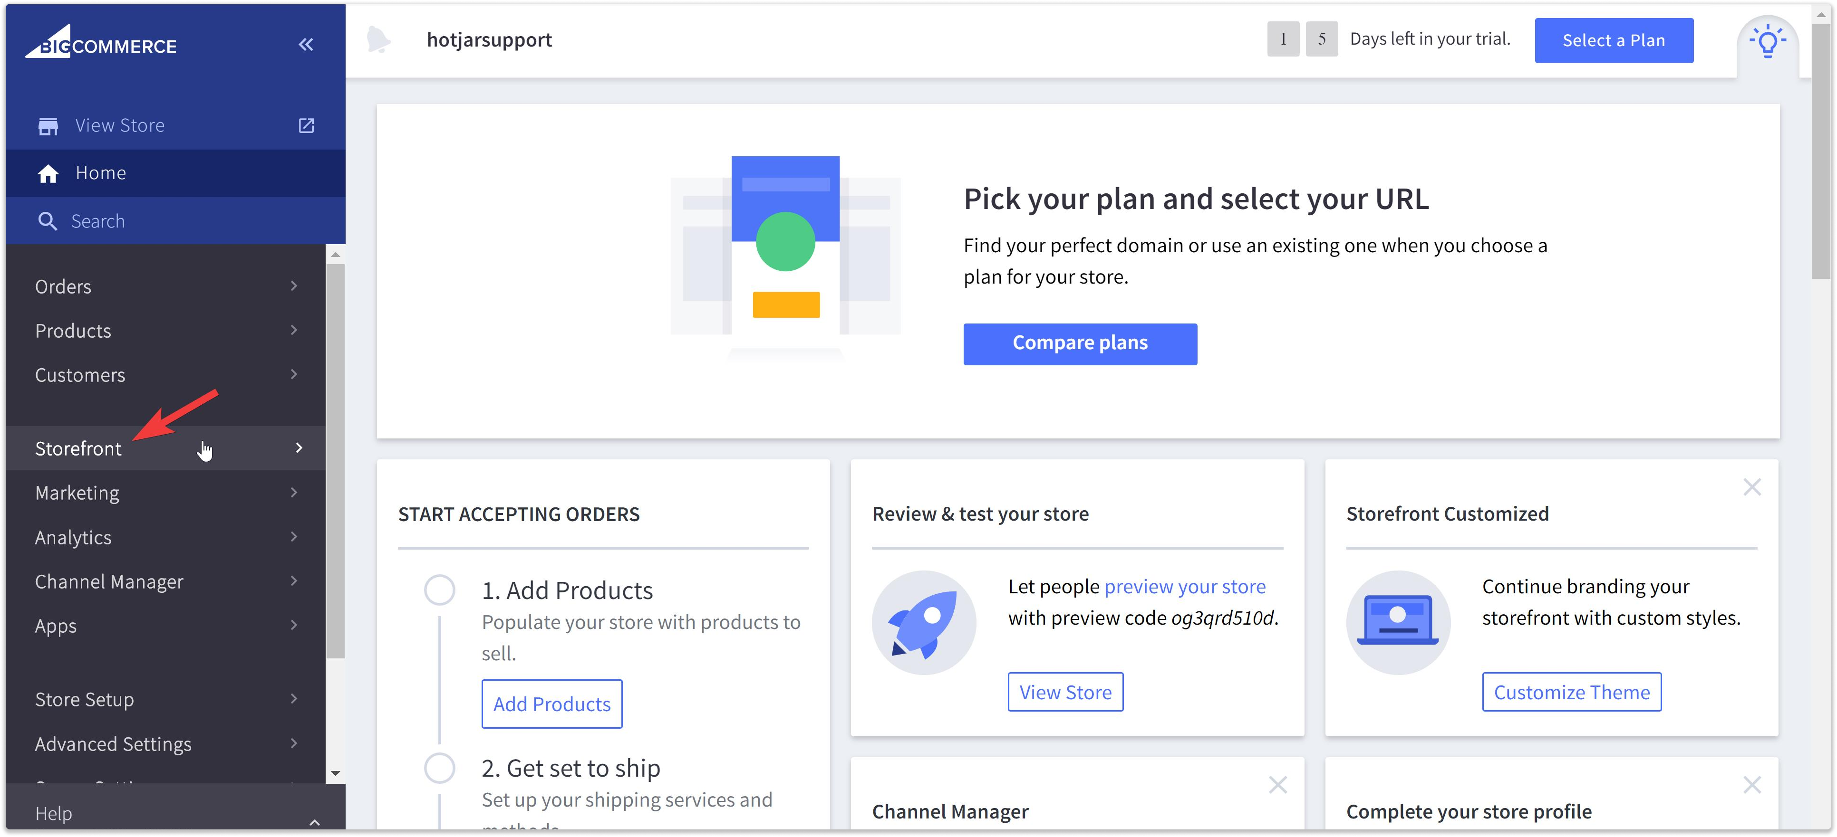Select Customers in the sidebar
Screen dimensions: 1837x837
pos(80,374)
